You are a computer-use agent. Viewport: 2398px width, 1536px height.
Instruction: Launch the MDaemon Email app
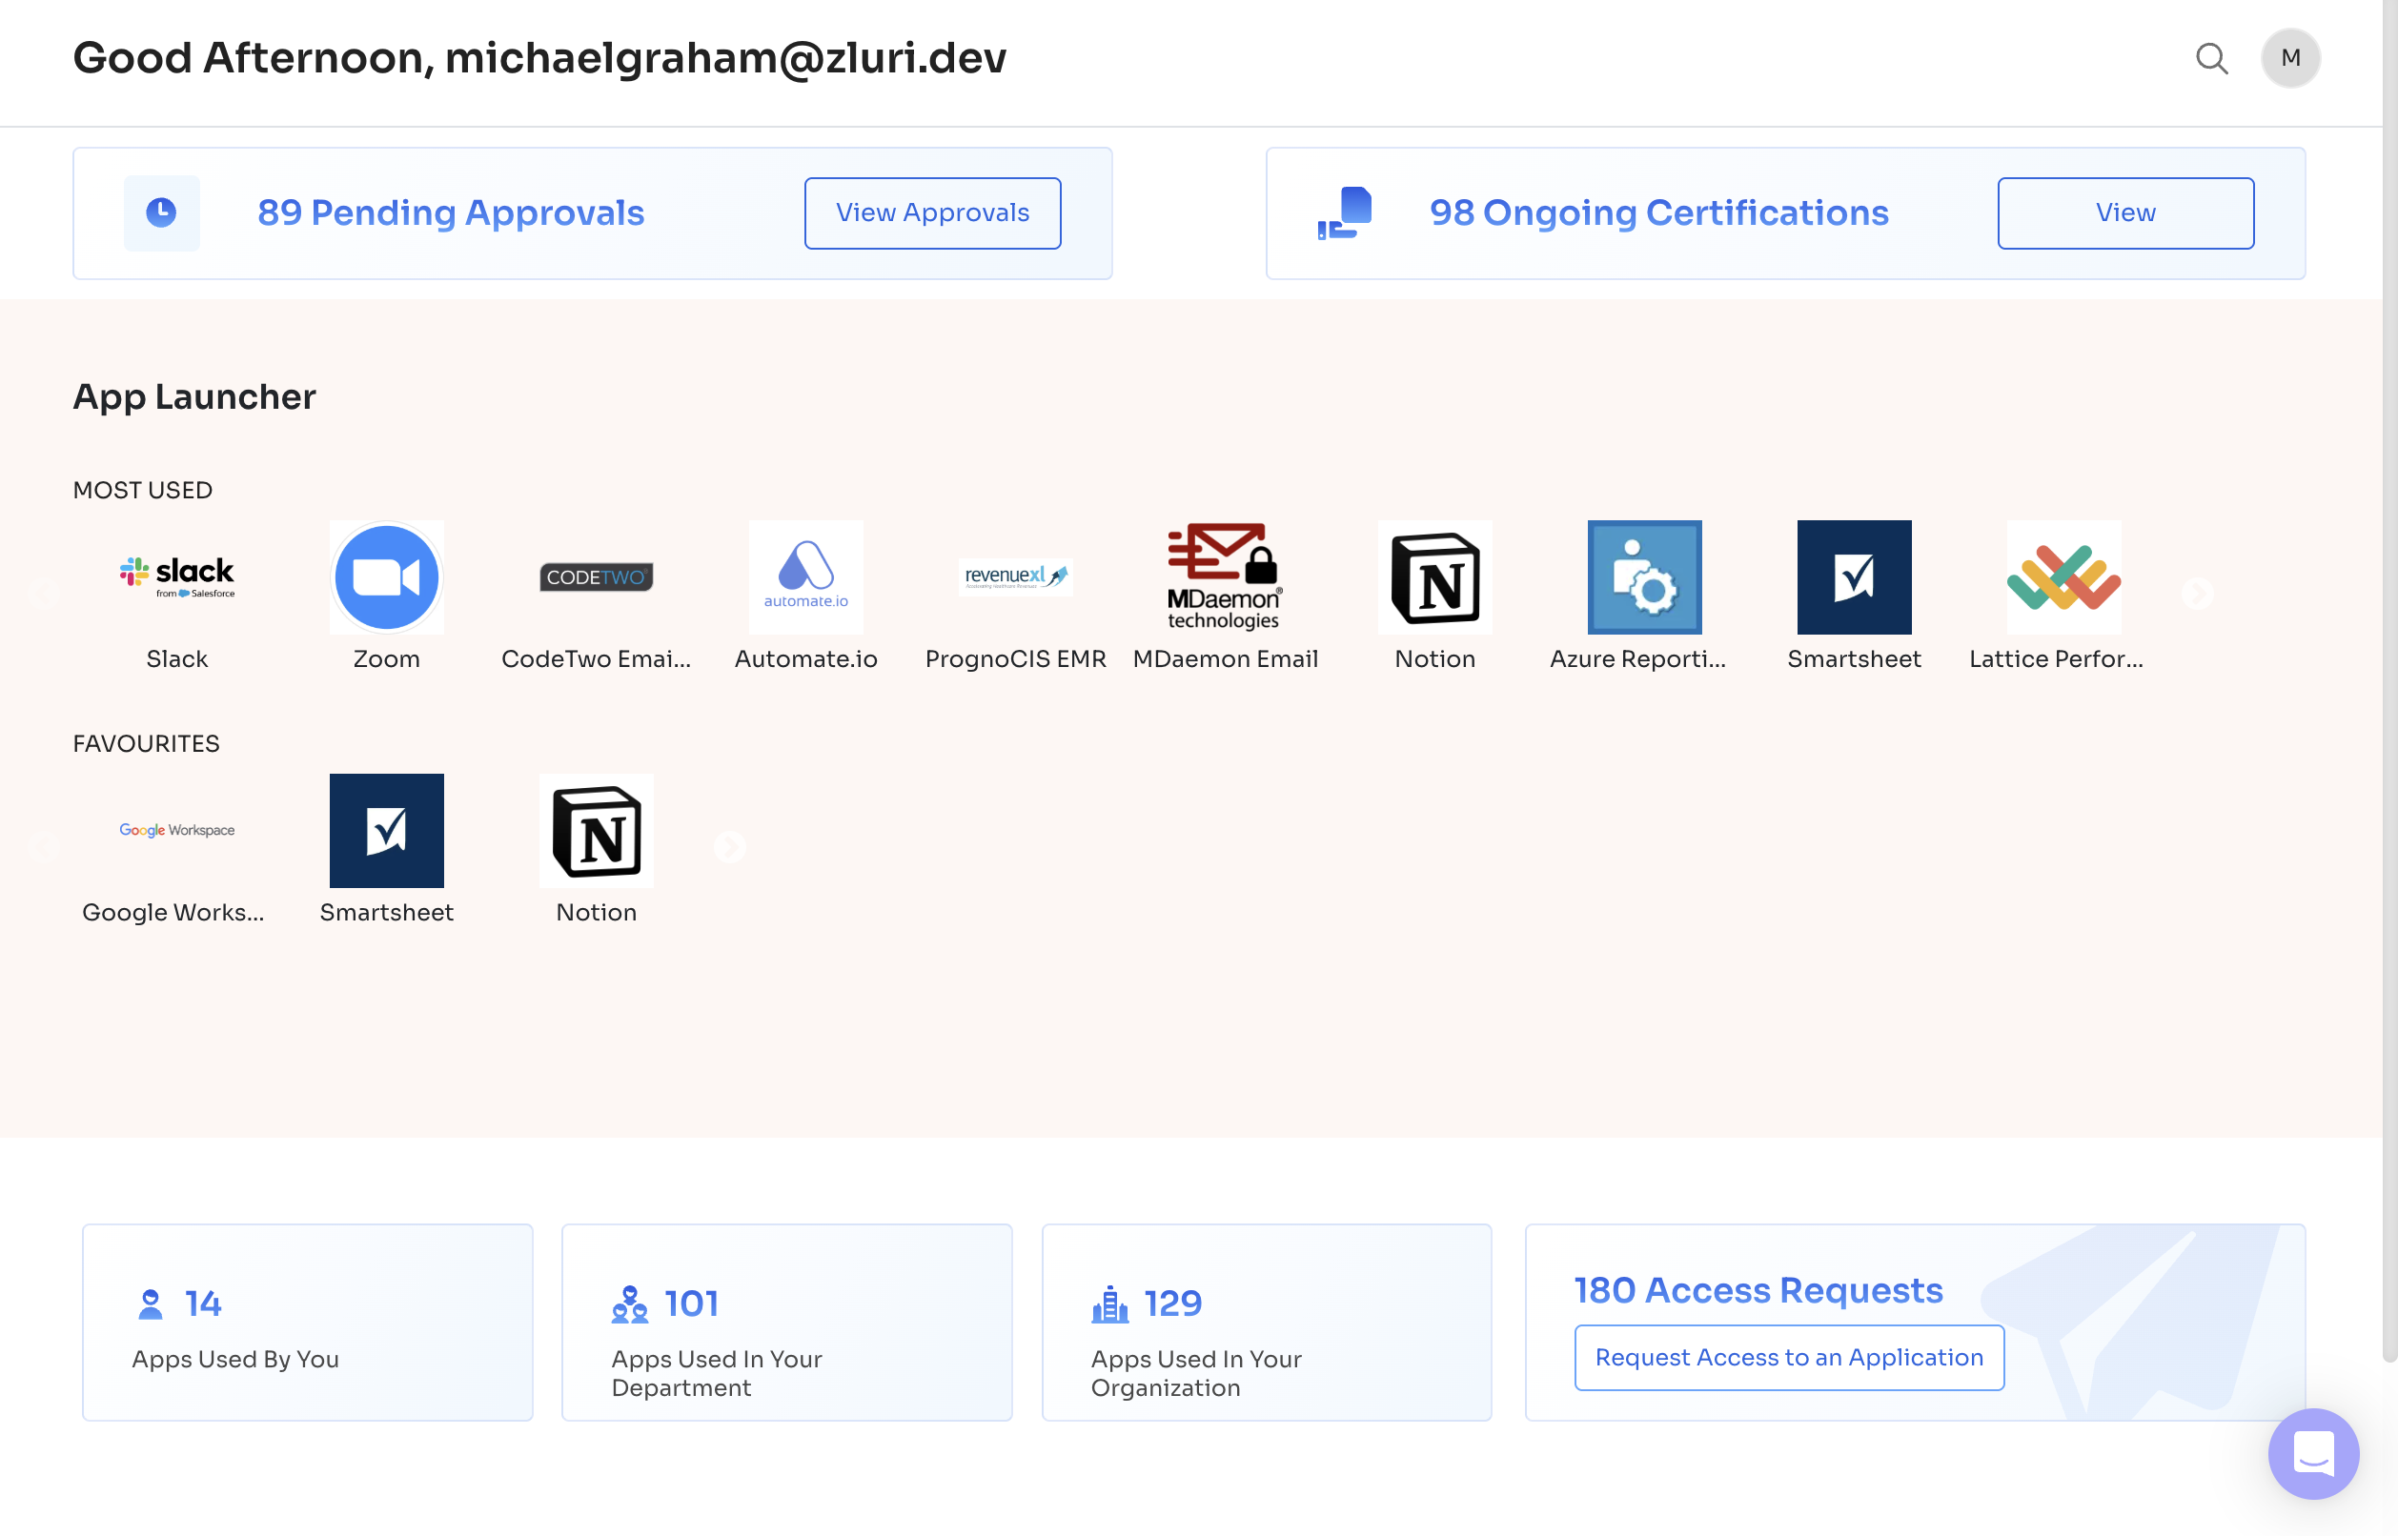(x=1225, y=577)
